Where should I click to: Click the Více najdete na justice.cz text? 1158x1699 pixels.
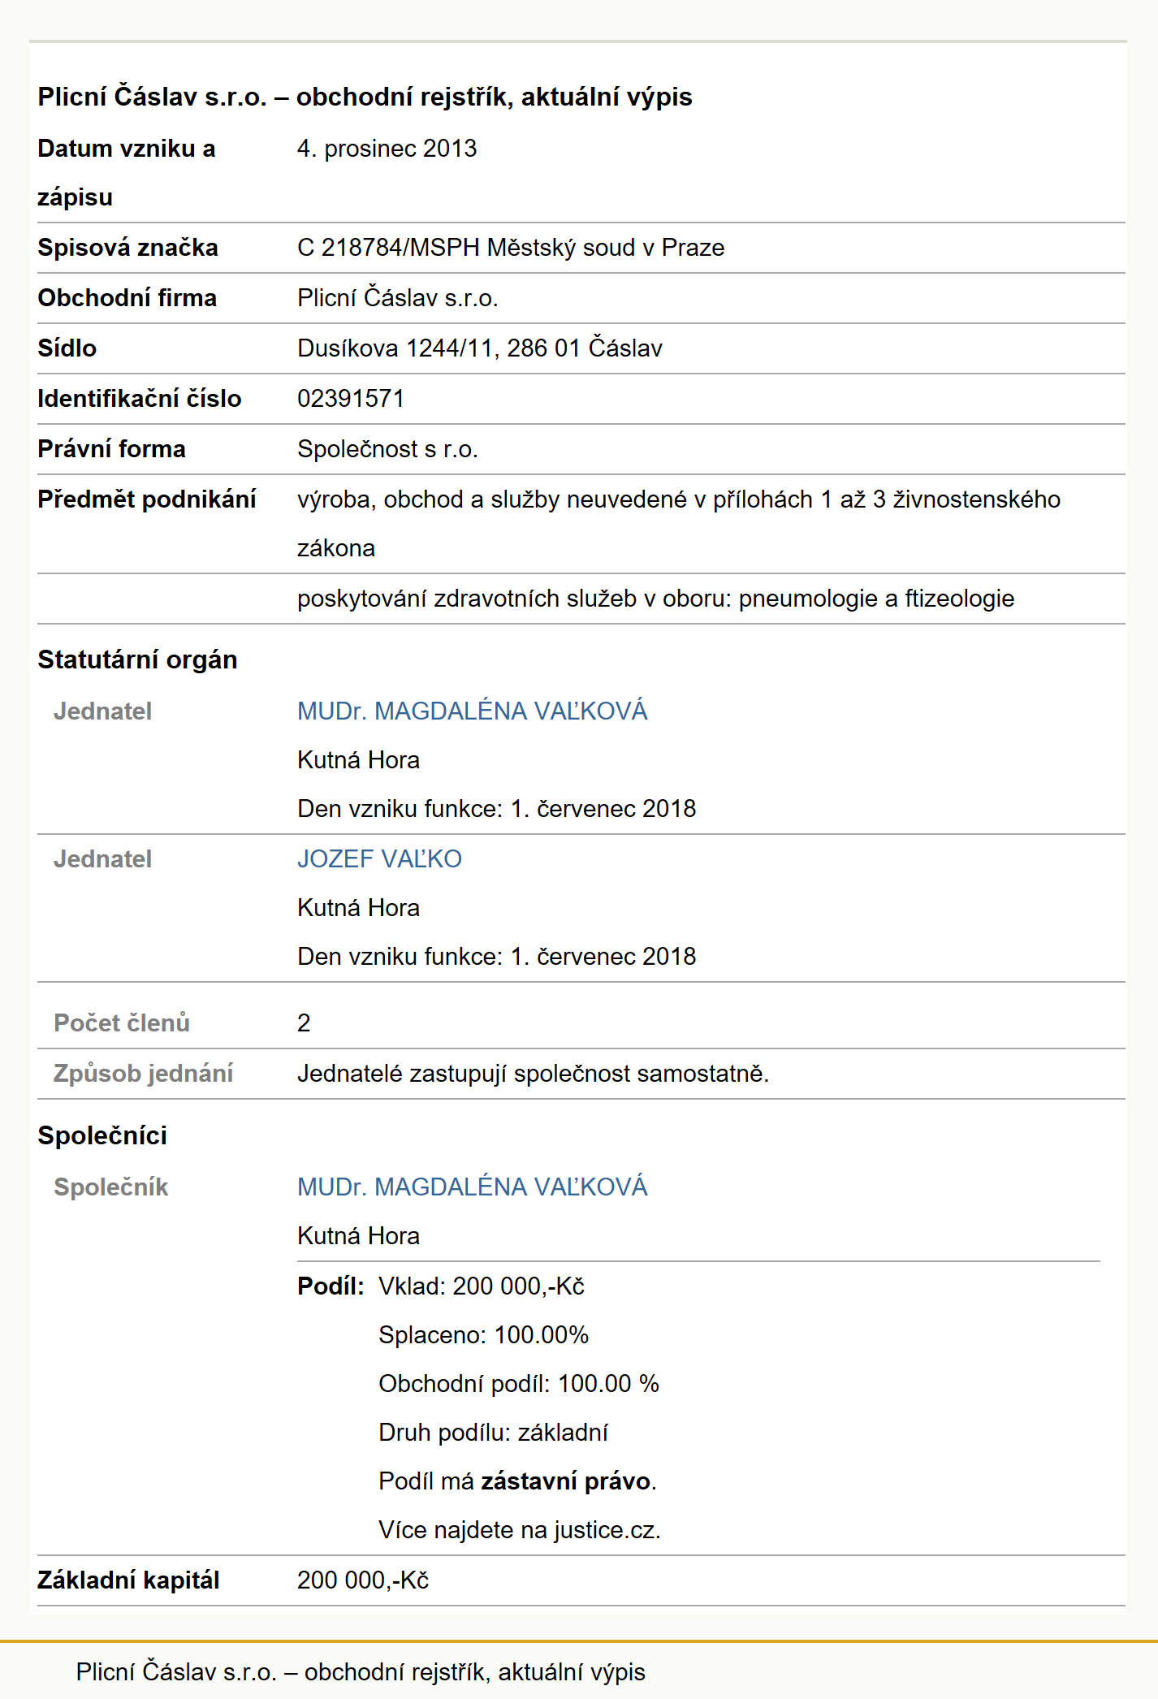pyautogui.click(x=520, y=1530)
